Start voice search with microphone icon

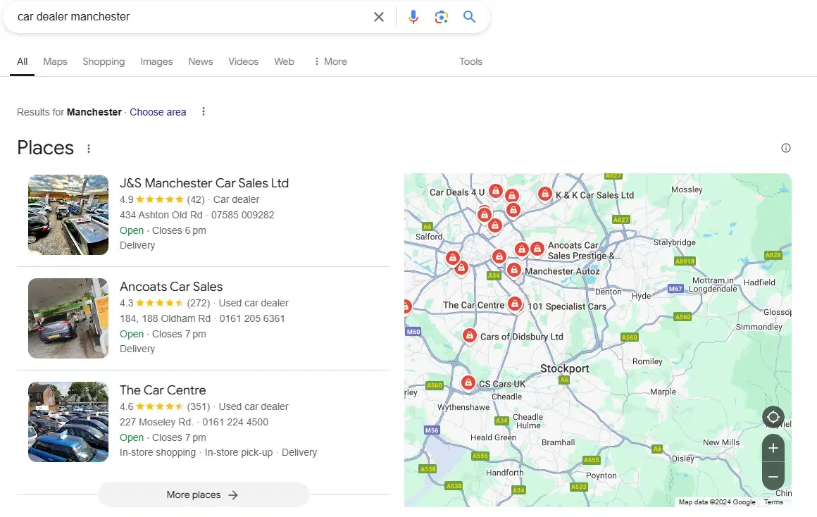click(x=413, y=17)
